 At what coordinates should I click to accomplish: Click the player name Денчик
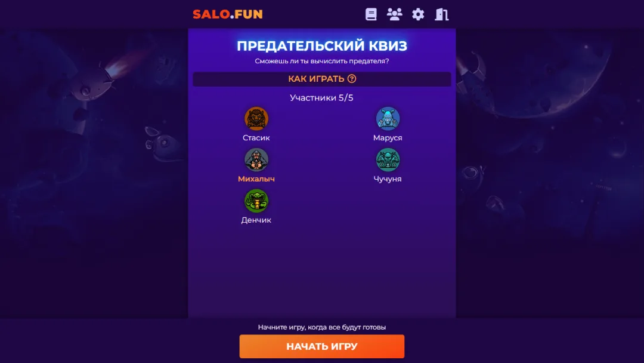(256, 220)
